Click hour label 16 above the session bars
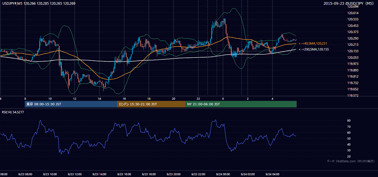 (124, 99)
